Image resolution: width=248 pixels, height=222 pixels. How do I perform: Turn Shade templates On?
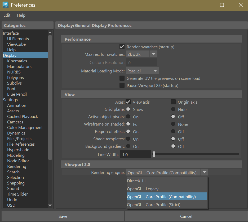point(128,139)
